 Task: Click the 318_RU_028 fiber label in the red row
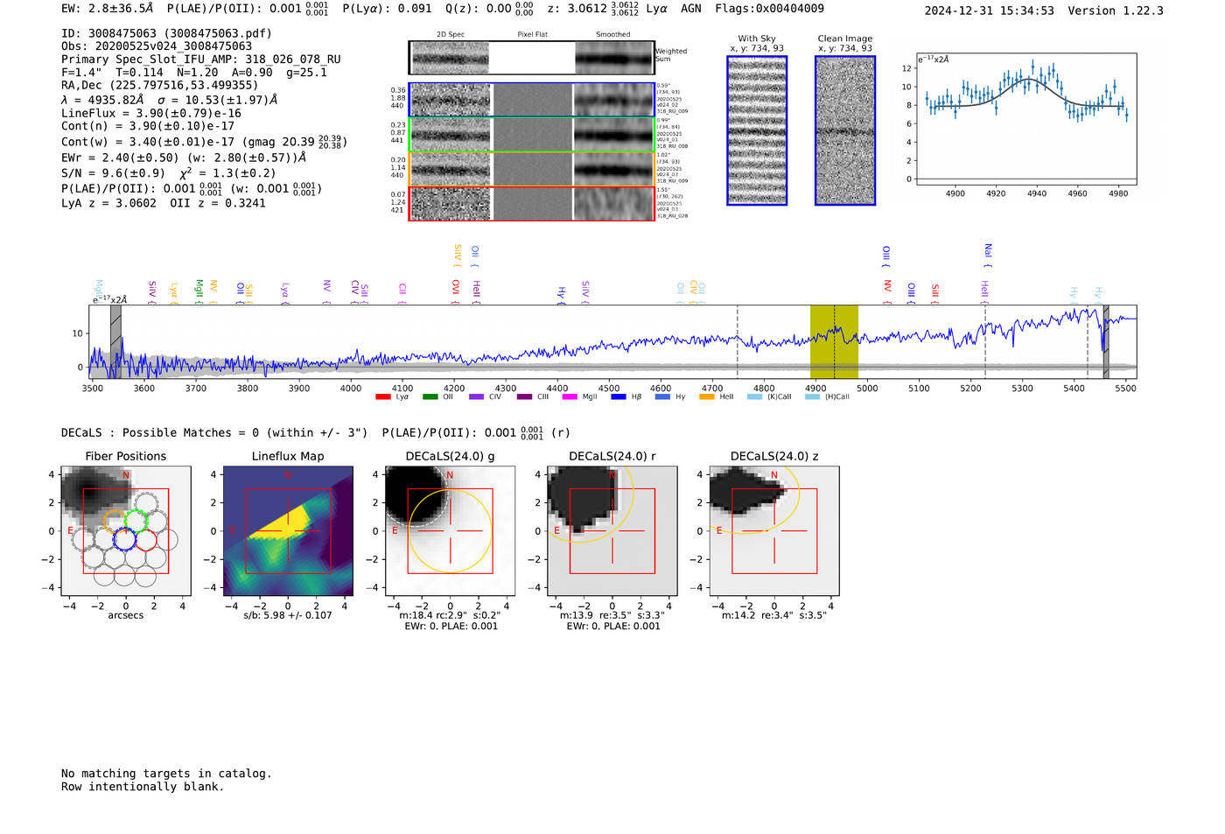pos(672,216)
